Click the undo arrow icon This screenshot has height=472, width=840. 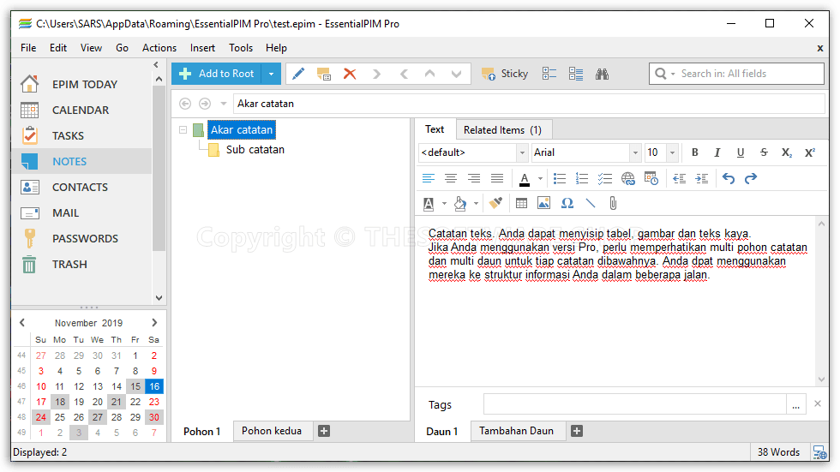(x=729, y=178)
